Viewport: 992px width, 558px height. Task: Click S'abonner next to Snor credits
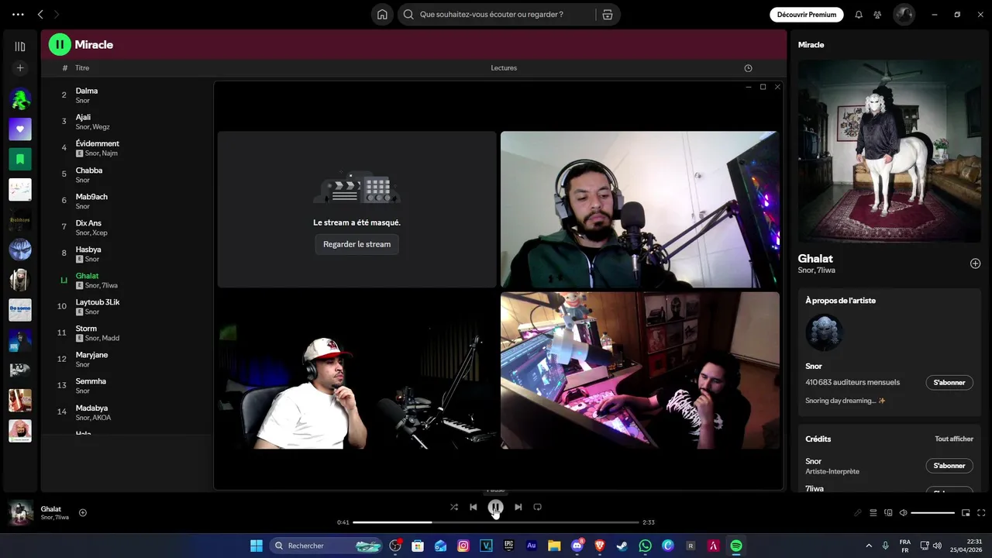point(949,466)
